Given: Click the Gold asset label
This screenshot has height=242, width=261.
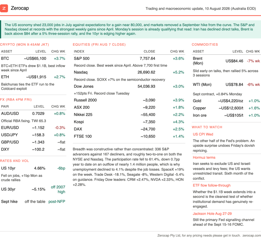Looking at the screenshot, I should pos(197,101).
